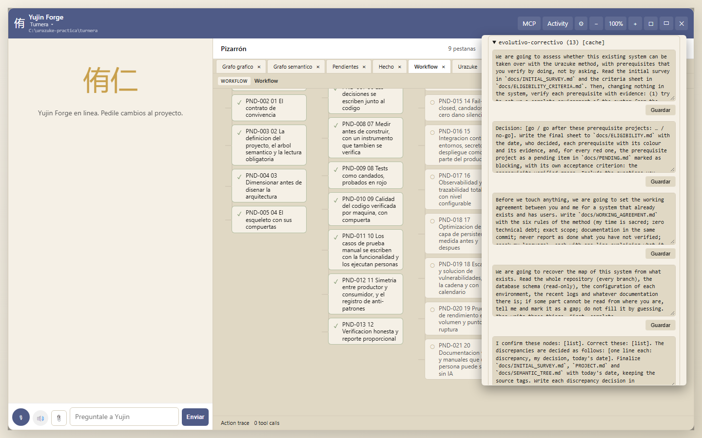702x438 pixels.
Task: Zoom out with the minus button
Action: 596,23
